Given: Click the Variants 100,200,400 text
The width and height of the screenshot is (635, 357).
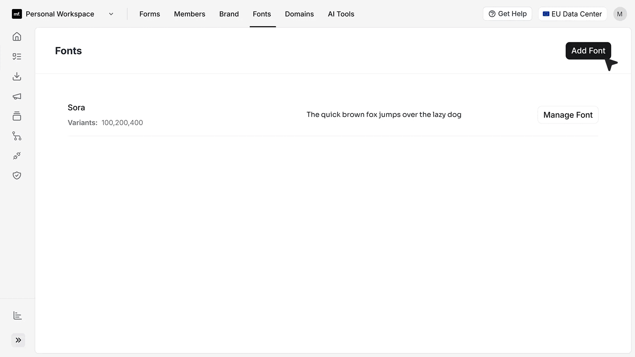Looking at the screenshot, I should (x=105, y=123).
